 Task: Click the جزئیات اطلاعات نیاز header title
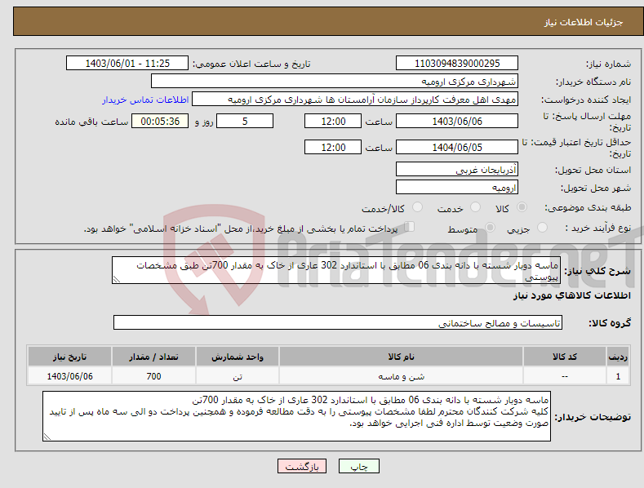coord(584,22)
